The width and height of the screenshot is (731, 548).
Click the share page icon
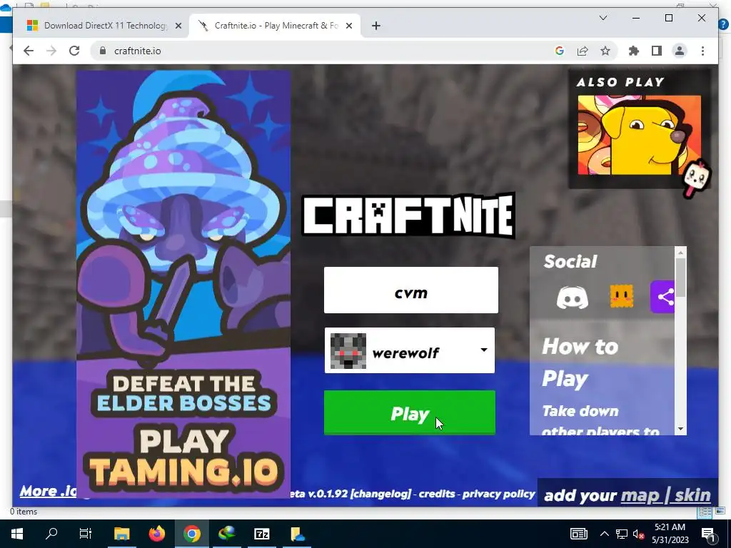[583, 51]
